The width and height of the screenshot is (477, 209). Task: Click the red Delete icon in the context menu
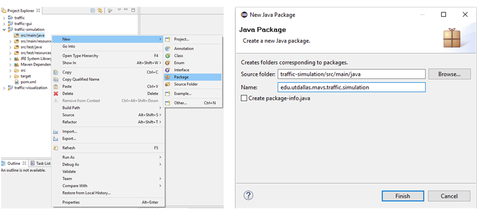(56, 94)
